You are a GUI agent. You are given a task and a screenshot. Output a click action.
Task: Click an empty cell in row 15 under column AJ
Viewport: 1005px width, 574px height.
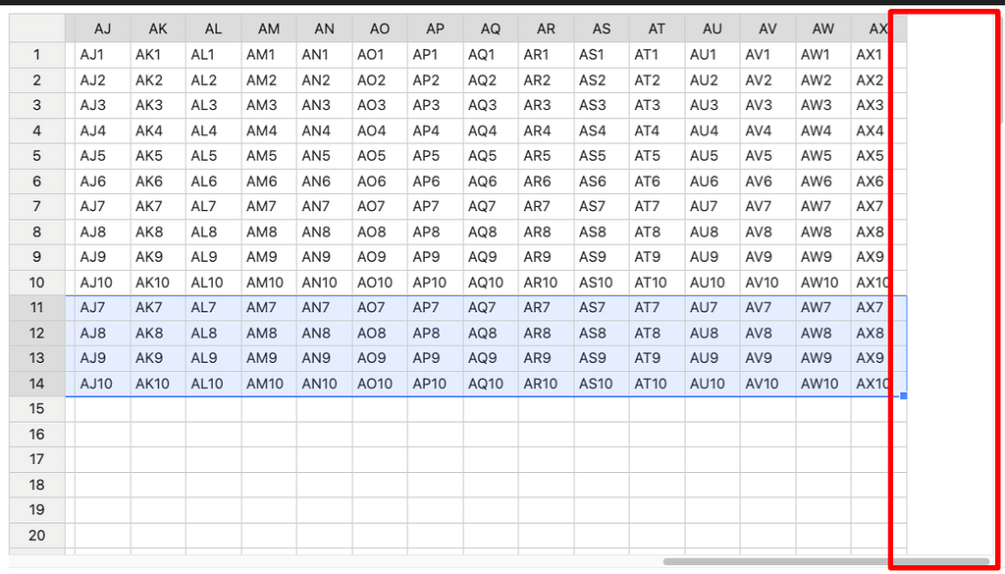pos(102,408)
